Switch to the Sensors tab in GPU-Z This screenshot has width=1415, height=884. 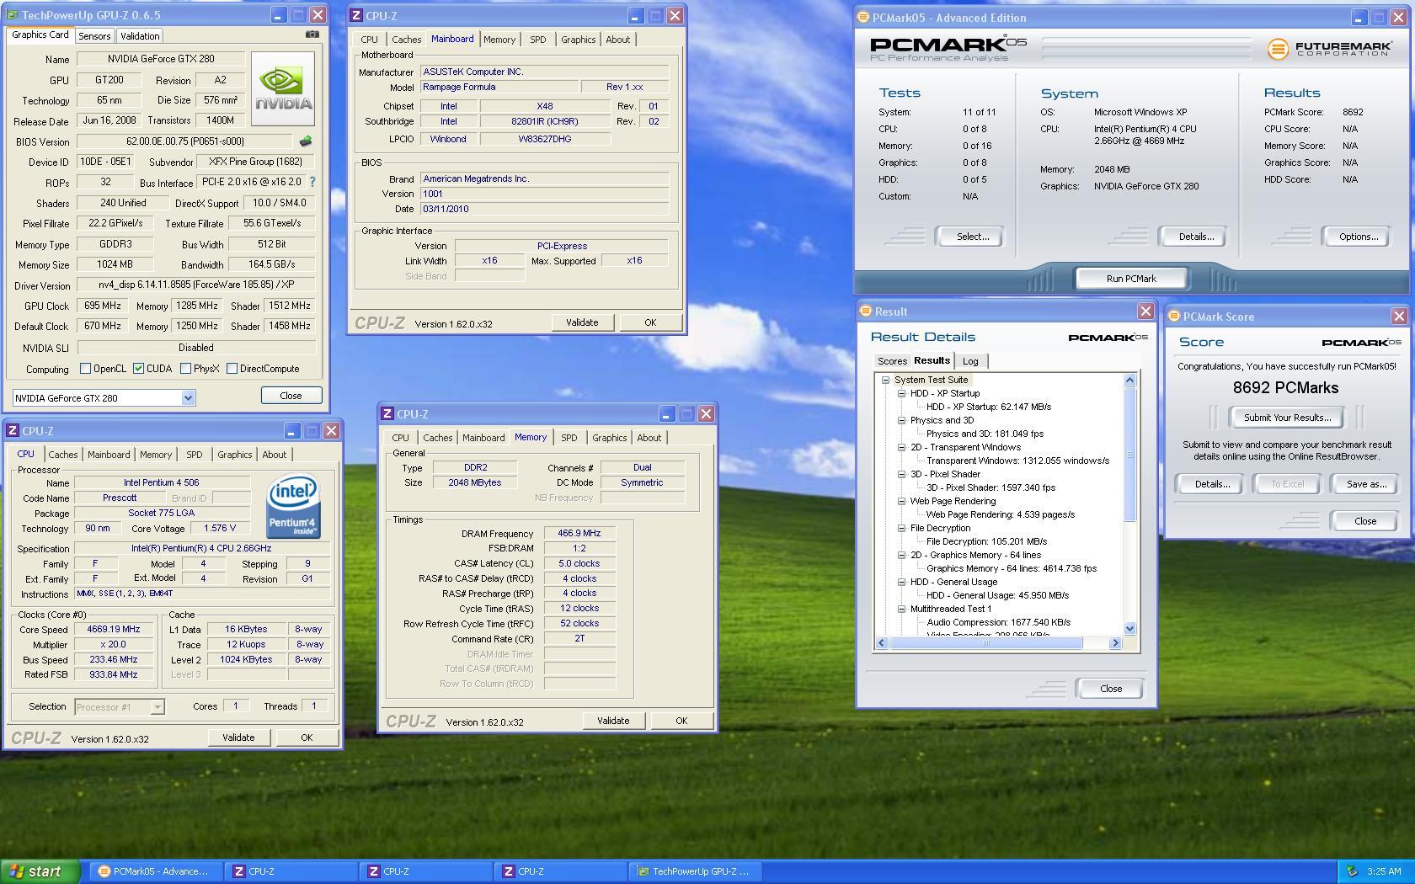[x=94, y=36]
